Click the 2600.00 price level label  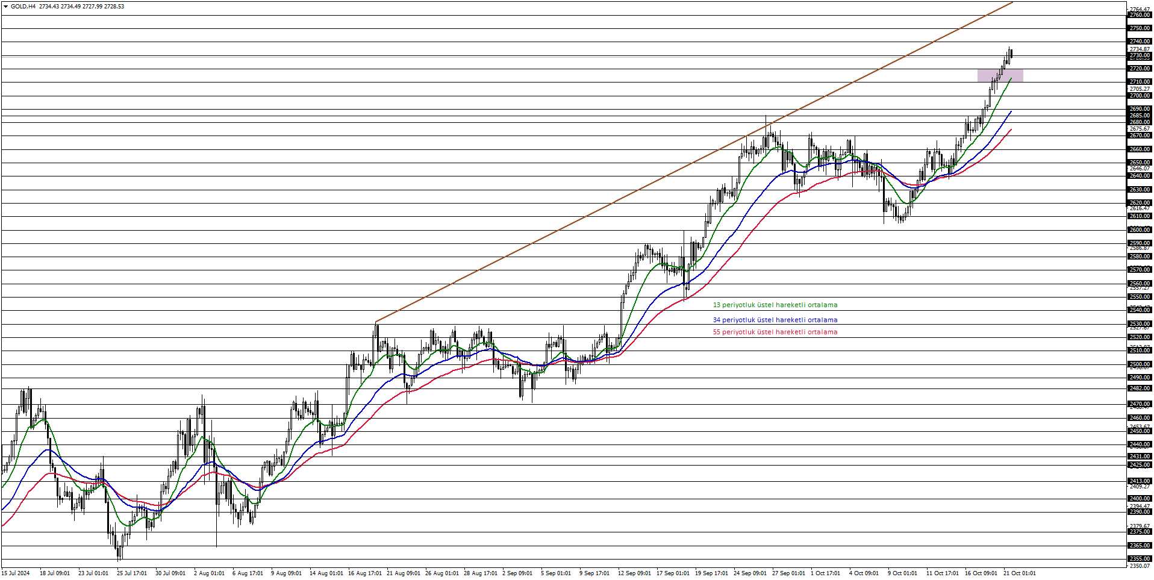pyautogui.click(x=1140, y=230)
